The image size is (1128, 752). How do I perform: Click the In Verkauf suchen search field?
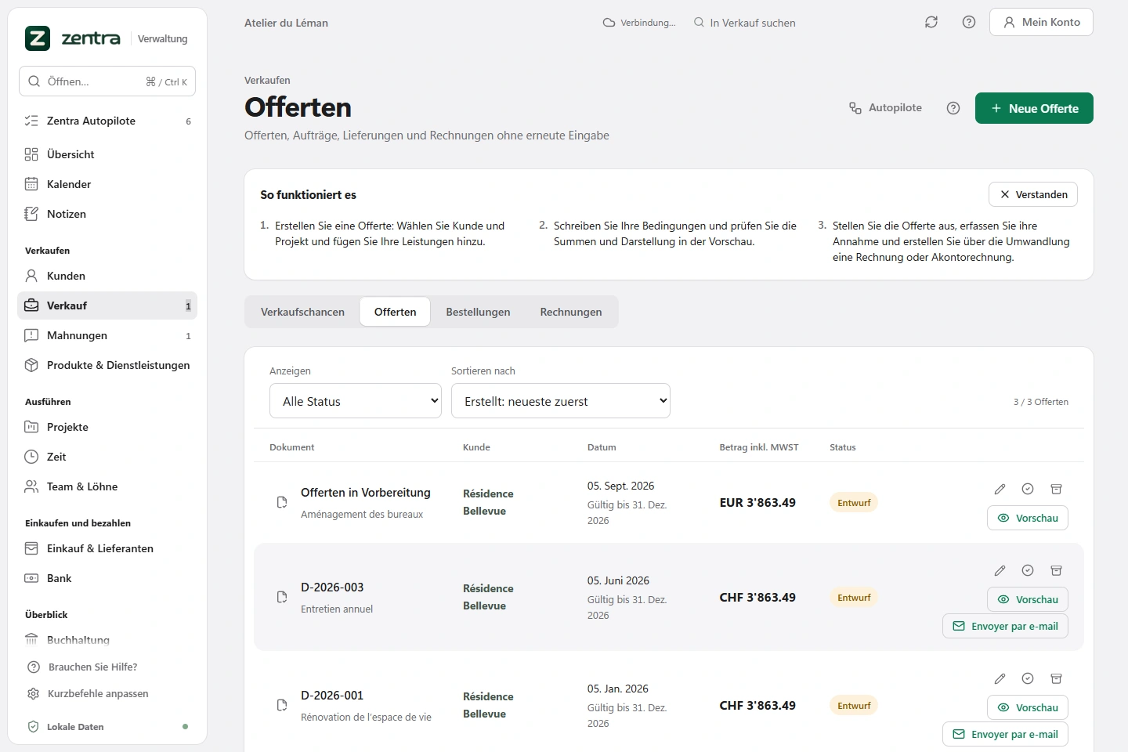[752, 23]
